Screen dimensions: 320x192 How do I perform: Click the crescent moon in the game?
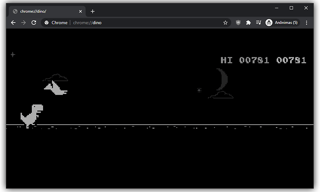click(x=222, y=79)
